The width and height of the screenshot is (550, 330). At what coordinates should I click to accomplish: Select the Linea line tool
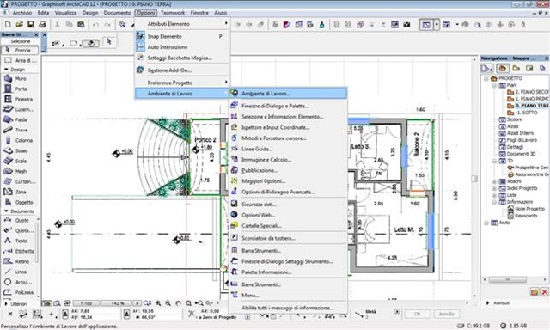20,272
